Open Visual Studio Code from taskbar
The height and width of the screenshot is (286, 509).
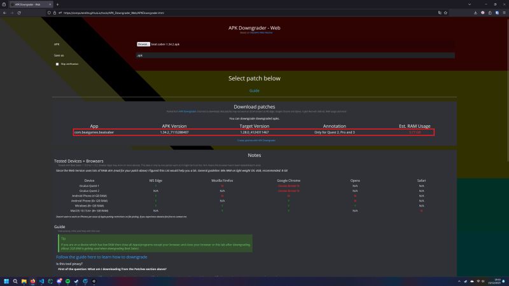coord(41,281)
